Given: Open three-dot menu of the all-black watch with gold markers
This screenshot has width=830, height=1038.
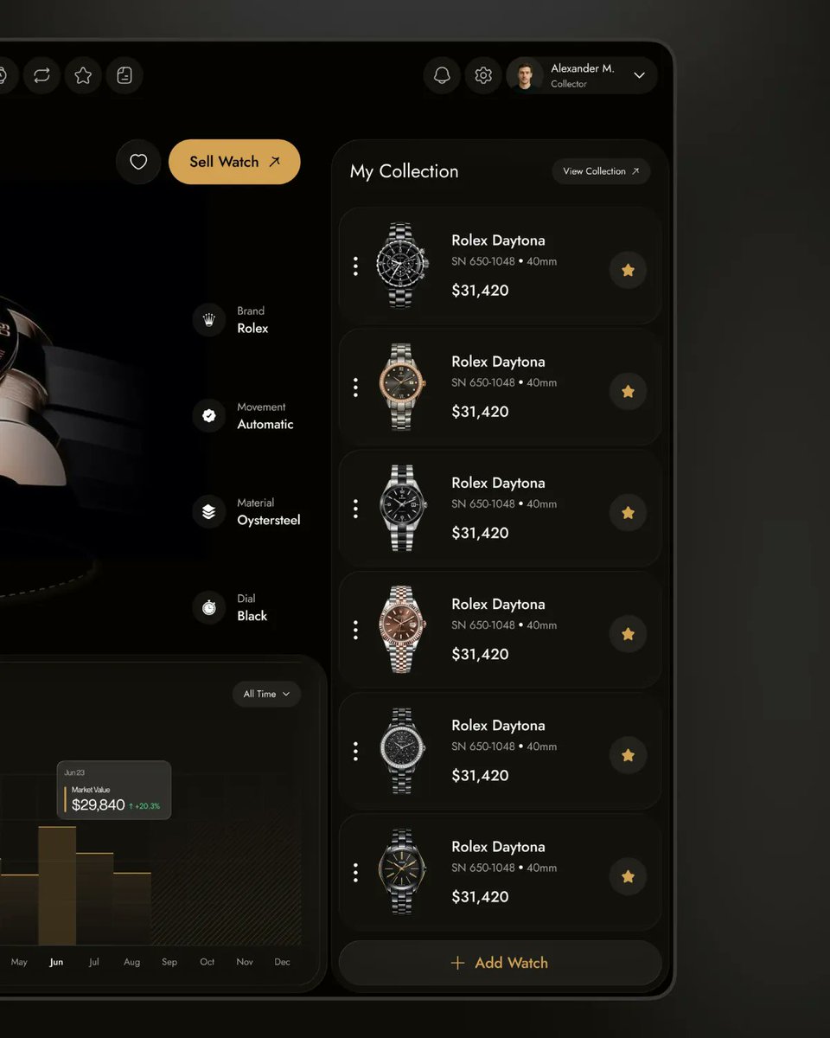Looking at the screenshot, I should 355,872.
